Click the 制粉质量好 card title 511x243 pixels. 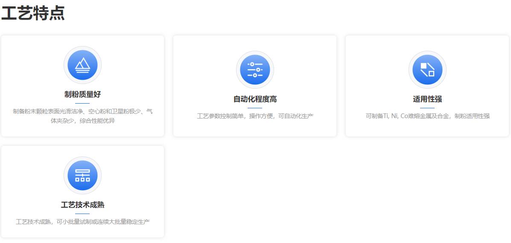[82, 94]
